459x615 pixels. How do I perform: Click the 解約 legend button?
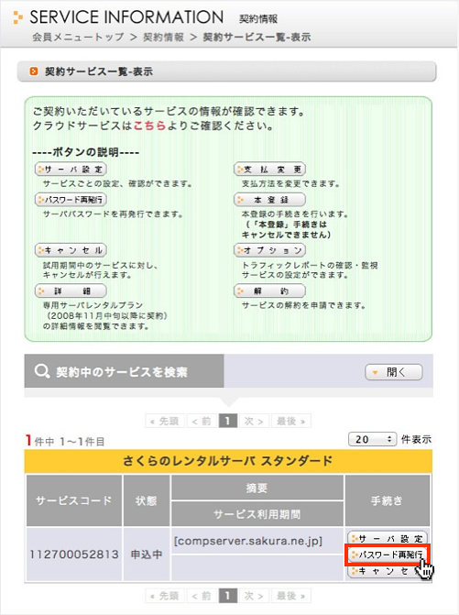[x=269, y=291]
